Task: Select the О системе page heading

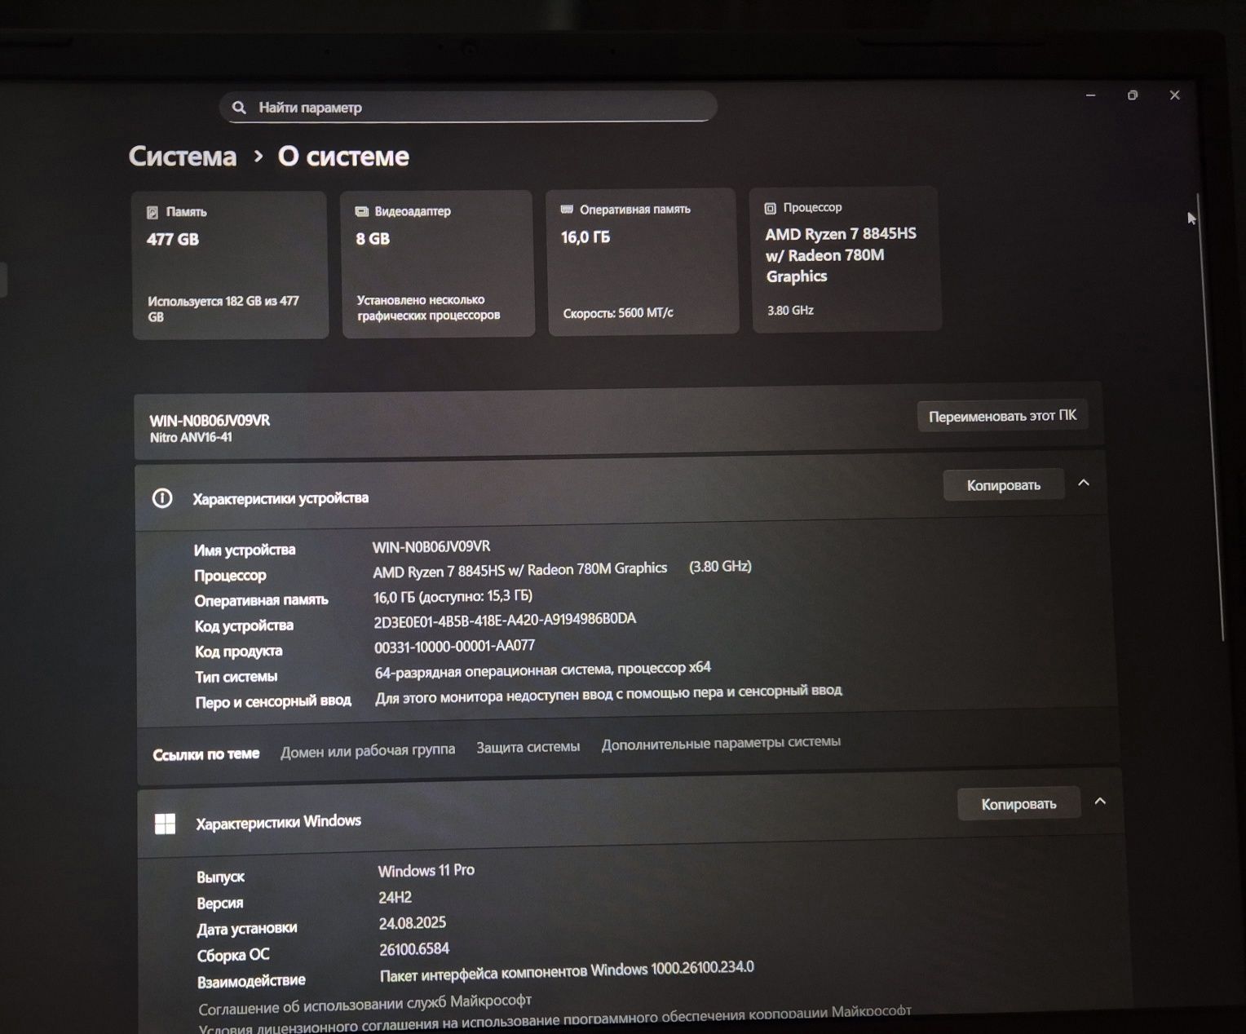Action: click(x=343, y=156)
